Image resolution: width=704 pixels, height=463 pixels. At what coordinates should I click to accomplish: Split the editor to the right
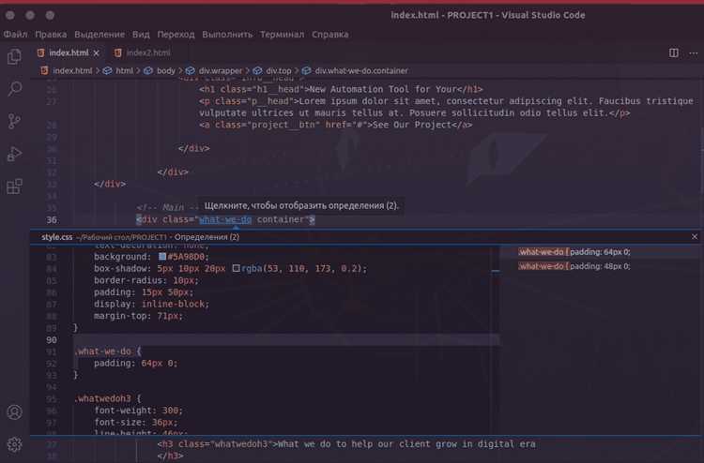[673, 52]
